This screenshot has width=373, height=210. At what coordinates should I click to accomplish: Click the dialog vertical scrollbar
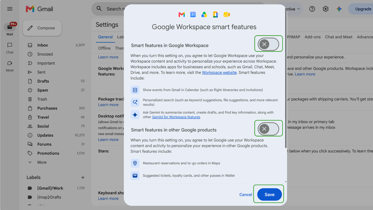coord(286,79)
